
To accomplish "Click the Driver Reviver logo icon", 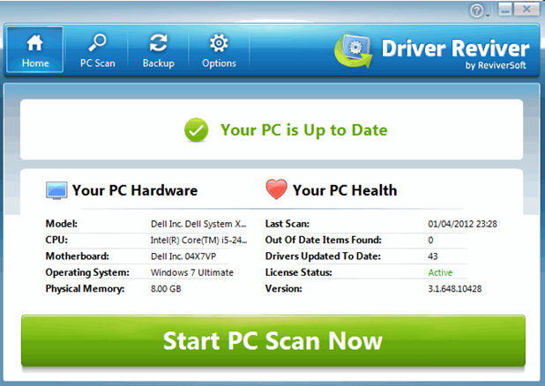I will point(353,51).
